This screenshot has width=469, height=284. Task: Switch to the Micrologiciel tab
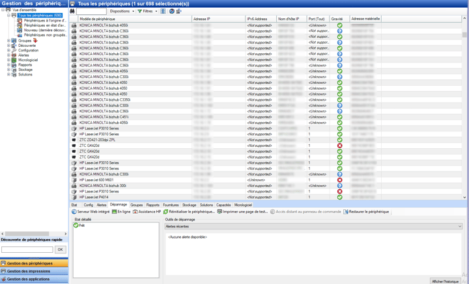(243, 205)
